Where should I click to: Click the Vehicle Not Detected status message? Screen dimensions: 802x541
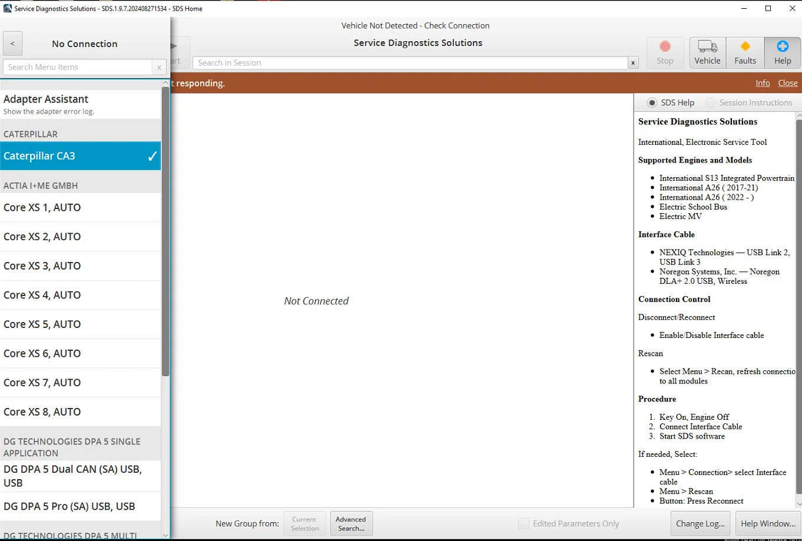point(415,25)
